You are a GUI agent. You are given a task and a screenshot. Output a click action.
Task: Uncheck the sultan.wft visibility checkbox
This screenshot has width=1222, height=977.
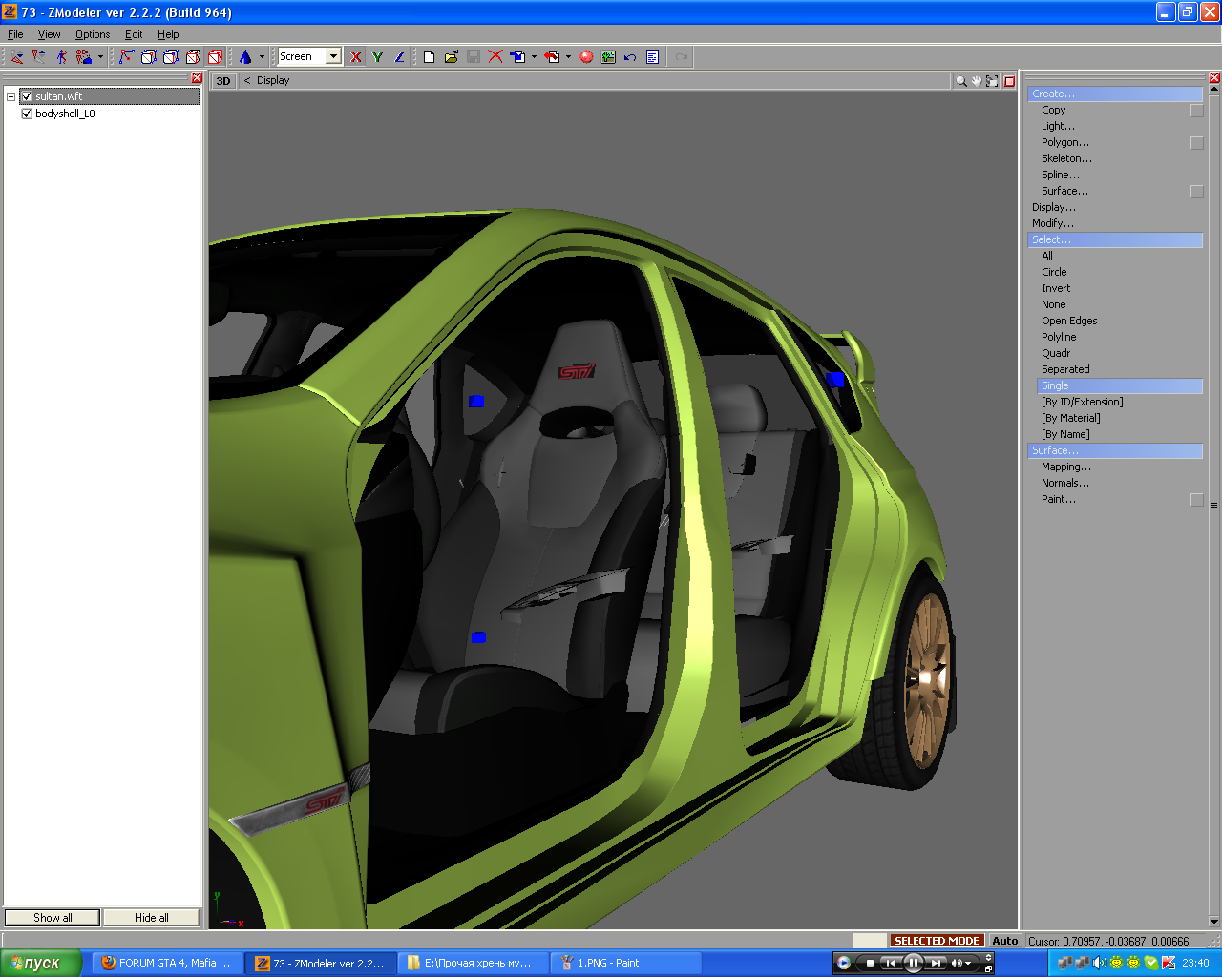[27, 96]
